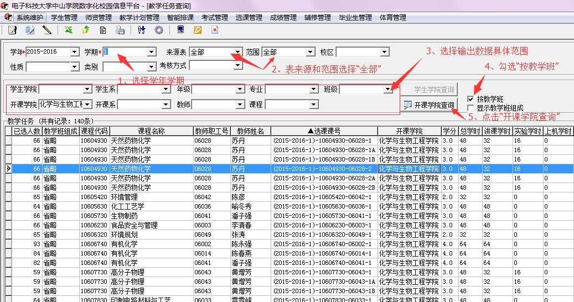Open the 学生管理 menu
The image size is (574, 302).
tap(64, 17)
